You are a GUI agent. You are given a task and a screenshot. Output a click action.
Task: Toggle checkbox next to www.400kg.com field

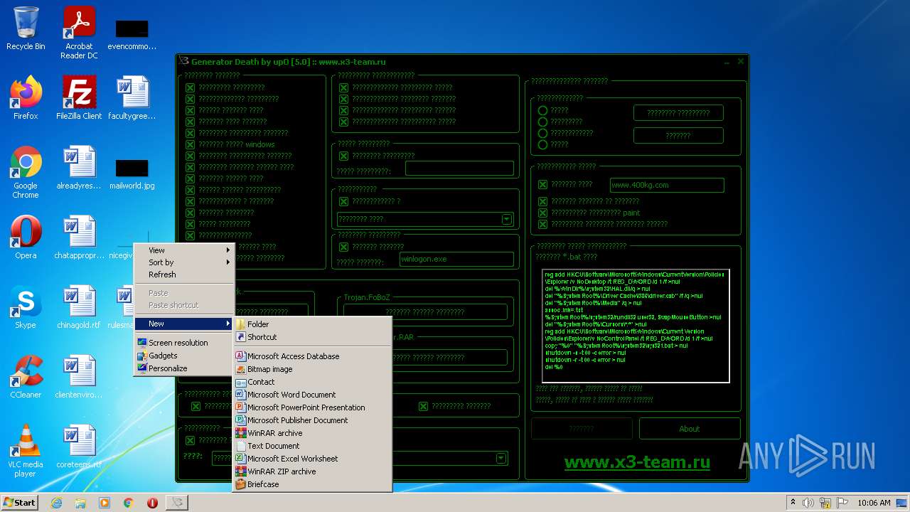tap(542, 184)
